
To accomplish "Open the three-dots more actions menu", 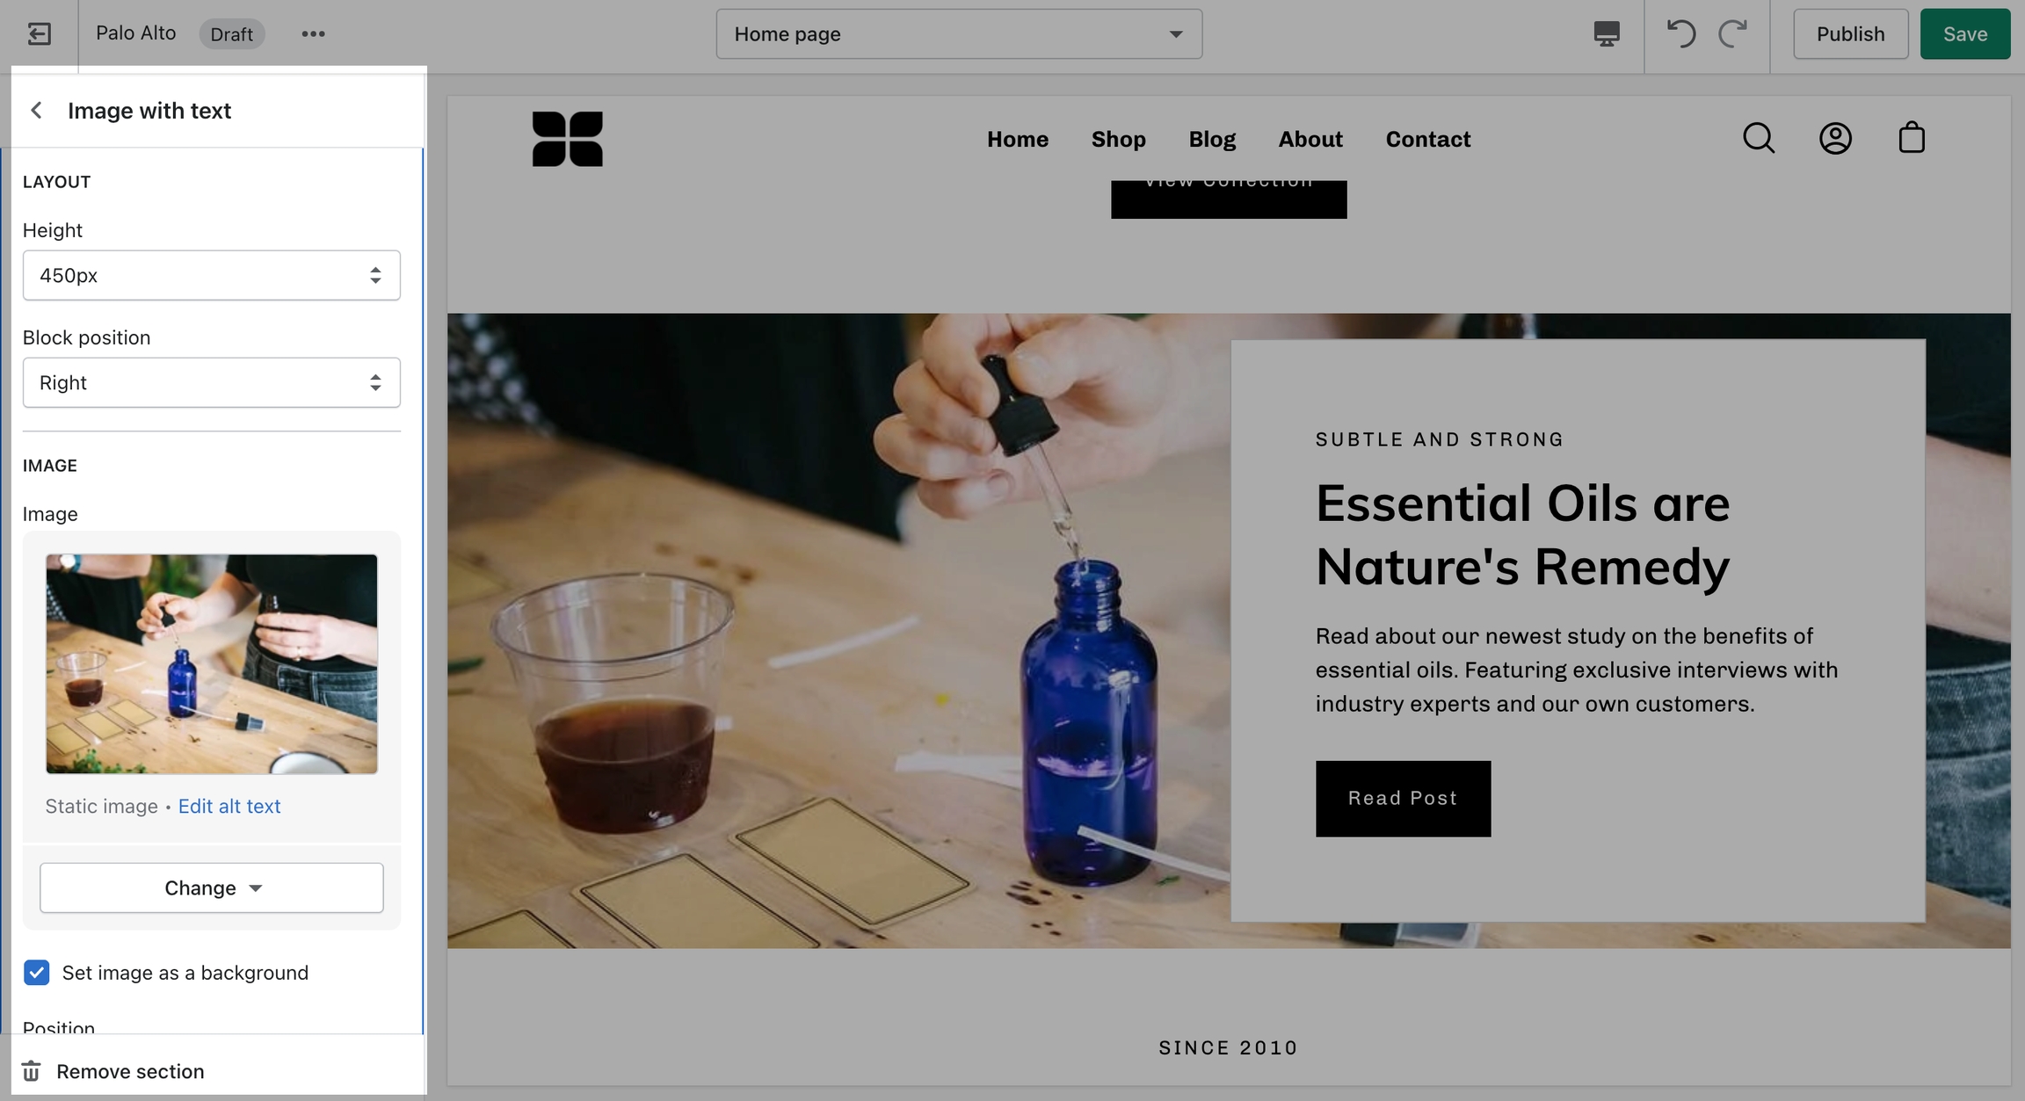I will pyautogui.click(x=313, y=34).
